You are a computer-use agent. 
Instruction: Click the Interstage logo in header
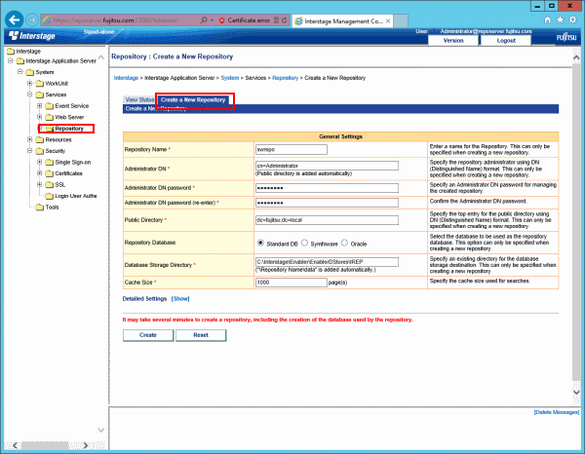[x=32, y=36]
